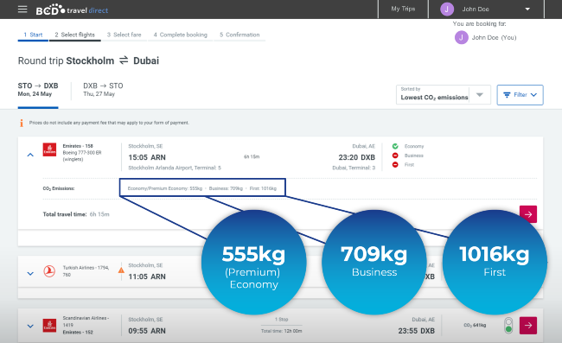The height and width of the screenshot is (343, 562).
Task: Click the Emirates airline logo on first flight
Action: coord(49,149)
